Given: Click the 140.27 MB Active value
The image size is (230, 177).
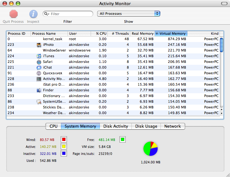Looking at the screenshot, I should click(48, 147).
